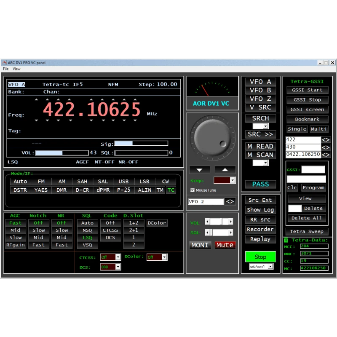Set AGC to Fast

coord(16,223)
